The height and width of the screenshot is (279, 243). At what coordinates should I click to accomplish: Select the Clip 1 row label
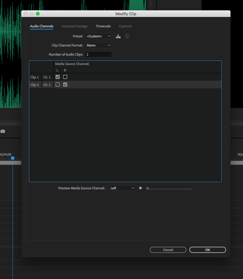(35, 77)
